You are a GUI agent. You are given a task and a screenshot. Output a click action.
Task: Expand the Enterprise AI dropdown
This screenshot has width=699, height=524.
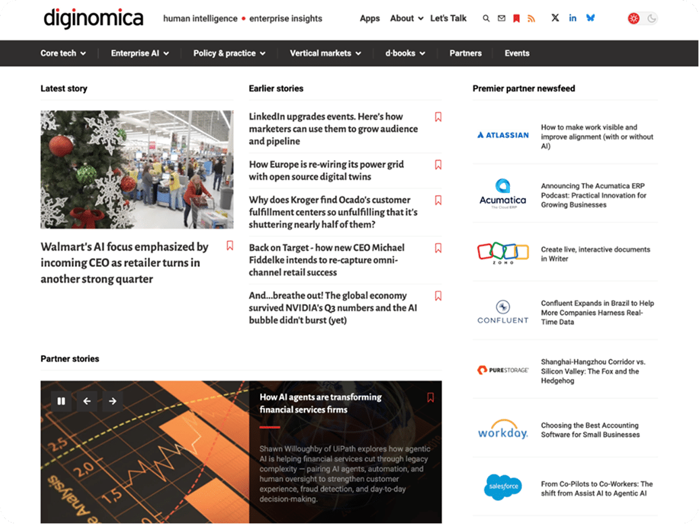140,53
